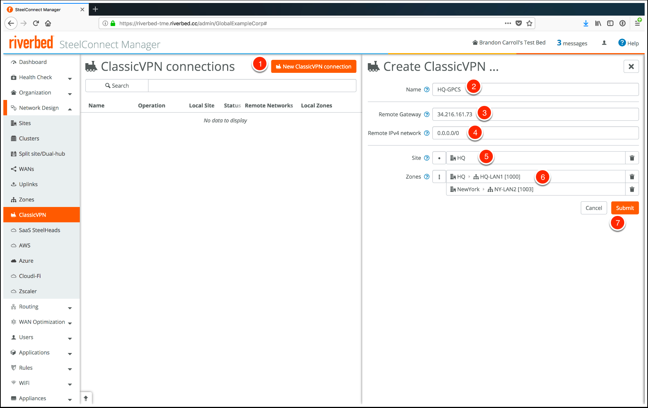The width and height of the screenshot is (648, 408).
Task: Open the Zscaler sidebar item
Action: [28, 291]
